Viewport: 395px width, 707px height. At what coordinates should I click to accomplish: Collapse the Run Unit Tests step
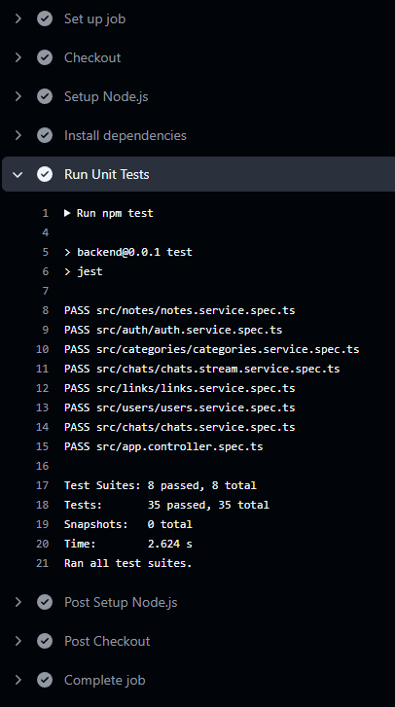click(18, 174)
